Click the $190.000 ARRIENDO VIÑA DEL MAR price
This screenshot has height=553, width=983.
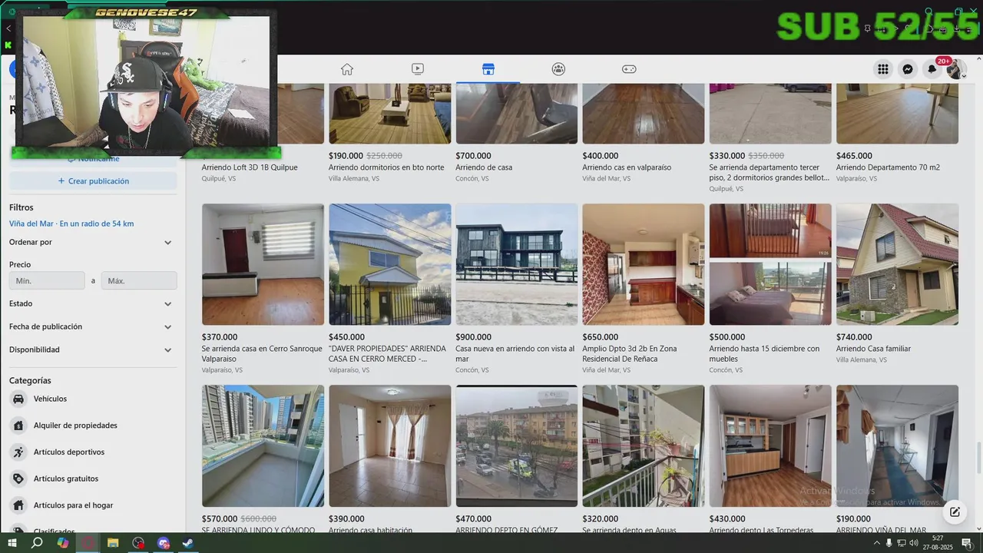(854, 519)
